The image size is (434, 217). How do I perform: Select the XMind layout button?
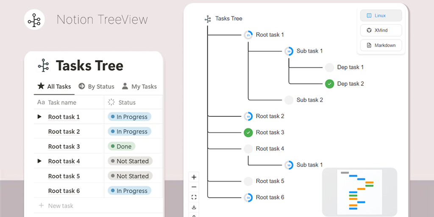point(381,31)
